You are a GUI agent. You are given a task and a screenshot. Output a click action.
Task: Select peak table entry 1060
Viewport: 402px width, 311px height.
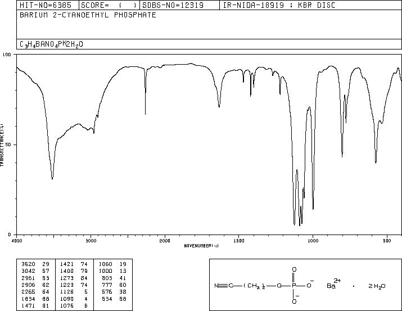click(112, 264)
